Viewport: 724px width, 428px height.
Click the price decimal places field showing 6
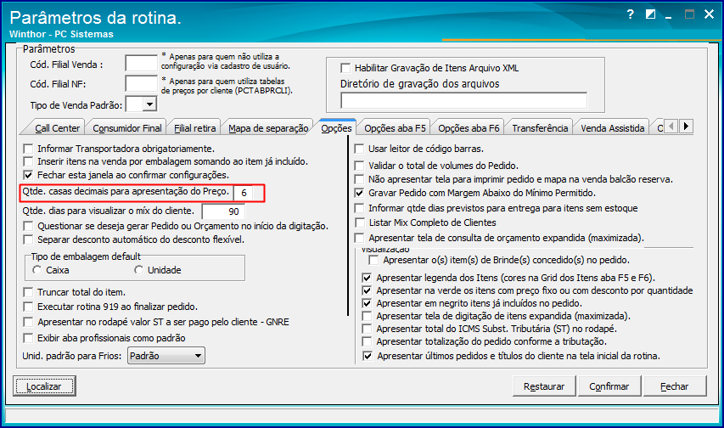tap(244, 193)
